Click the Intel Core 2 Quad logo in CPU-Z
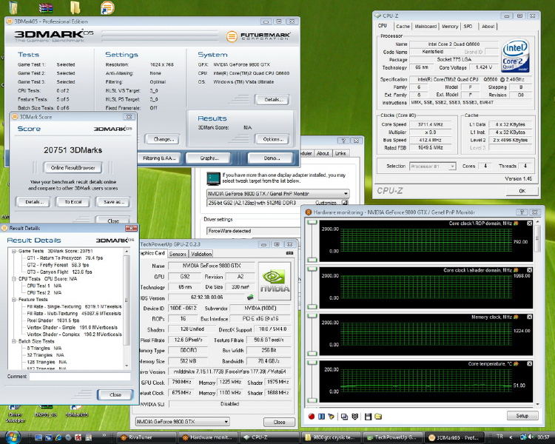Screen dimensions: 555x444 [515, 55]
